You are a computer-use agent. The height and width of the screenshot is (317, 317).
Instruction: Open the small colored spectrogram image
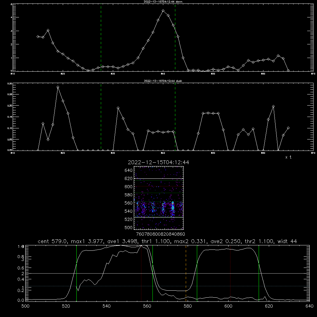pos(158,198)
